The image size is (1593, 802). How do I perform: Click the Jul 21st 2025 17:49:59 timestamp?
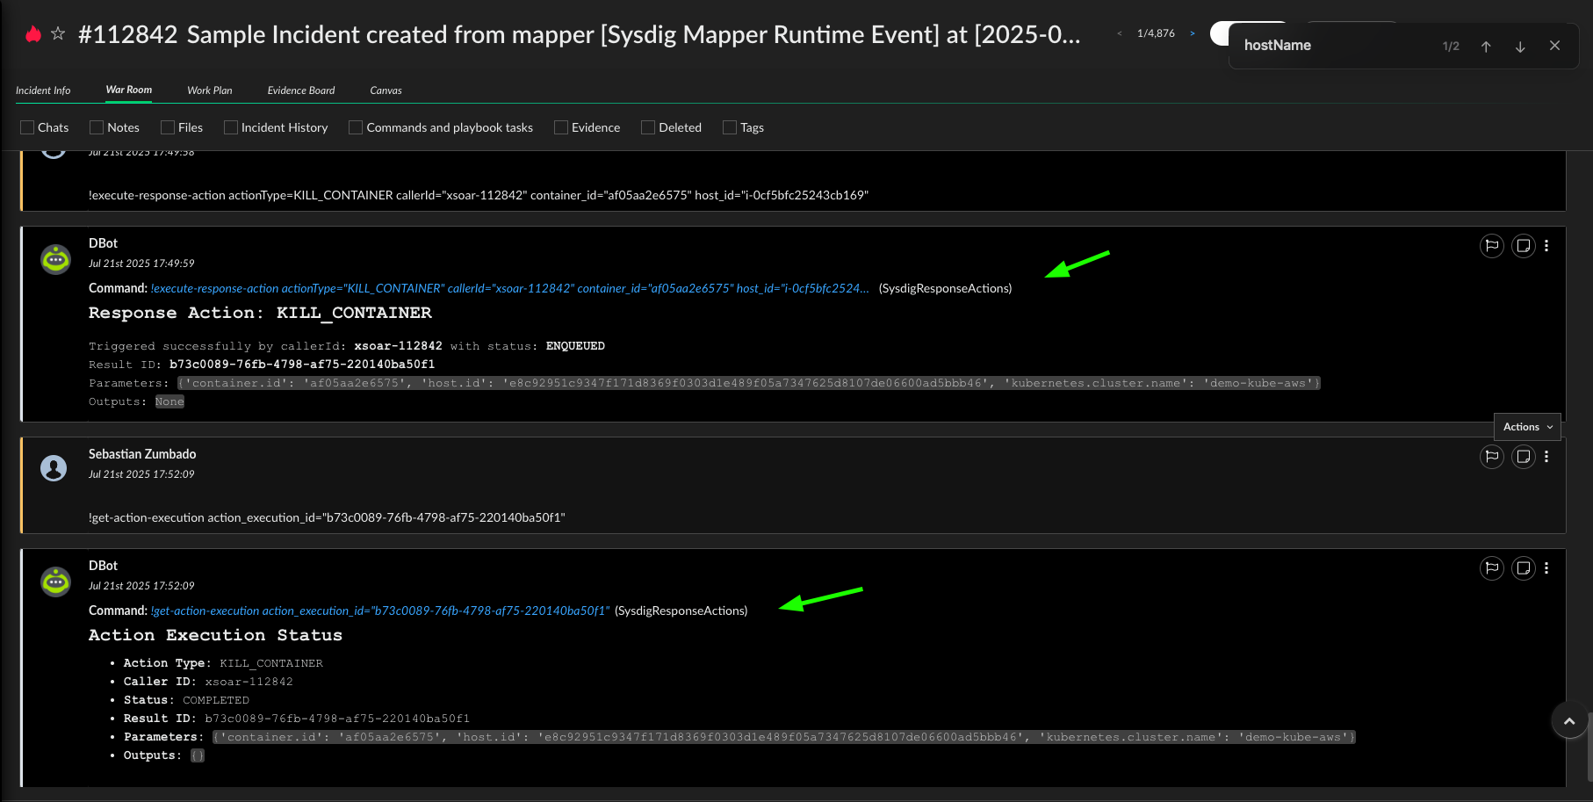(141, 264)
